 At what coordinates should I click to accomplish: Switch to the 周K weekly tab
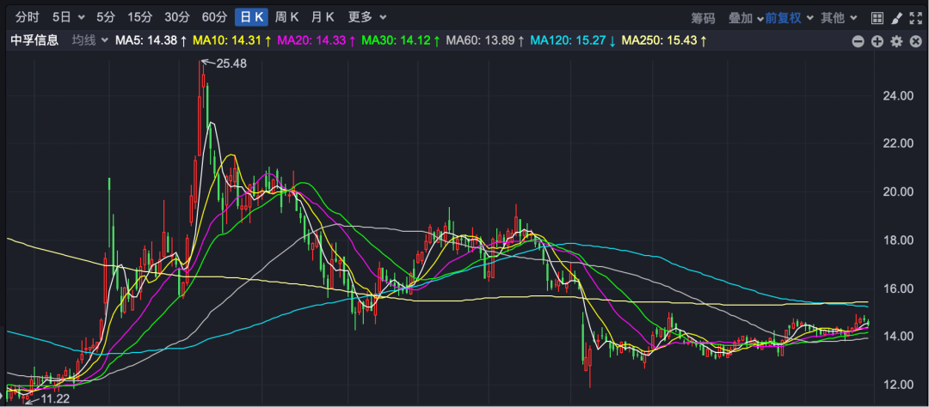[286, 17]
